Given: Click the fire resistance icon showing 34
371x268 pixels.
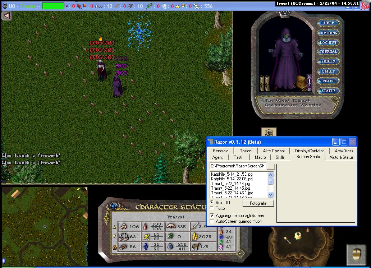Looking at the screenshot, I should tap(221, 232).
